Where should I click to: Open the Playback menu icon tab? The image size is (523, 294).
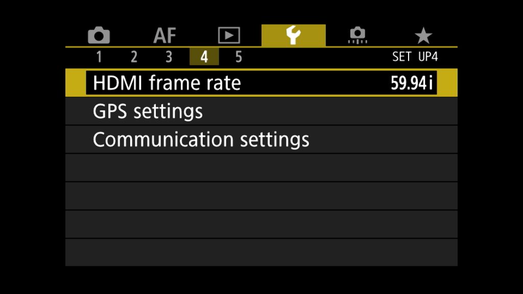click(228, 35)
